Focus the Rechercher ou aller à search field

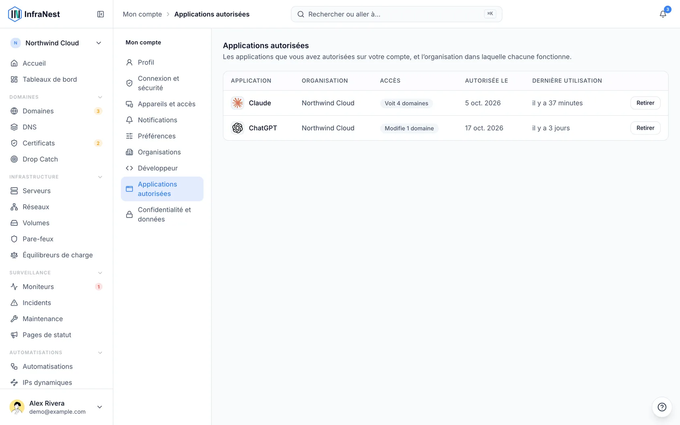click(396, 14)
